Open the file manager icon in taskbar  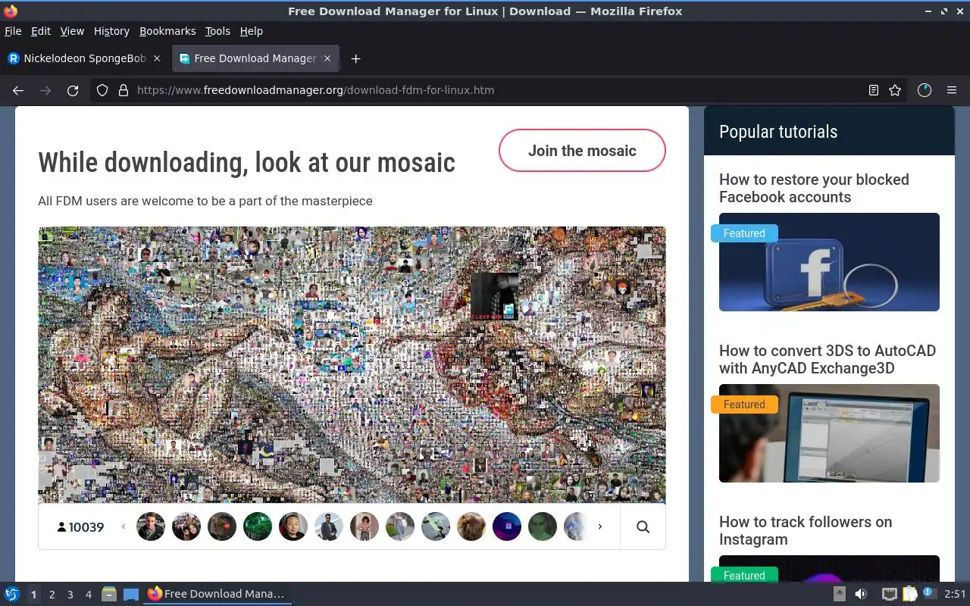(109, 595)
